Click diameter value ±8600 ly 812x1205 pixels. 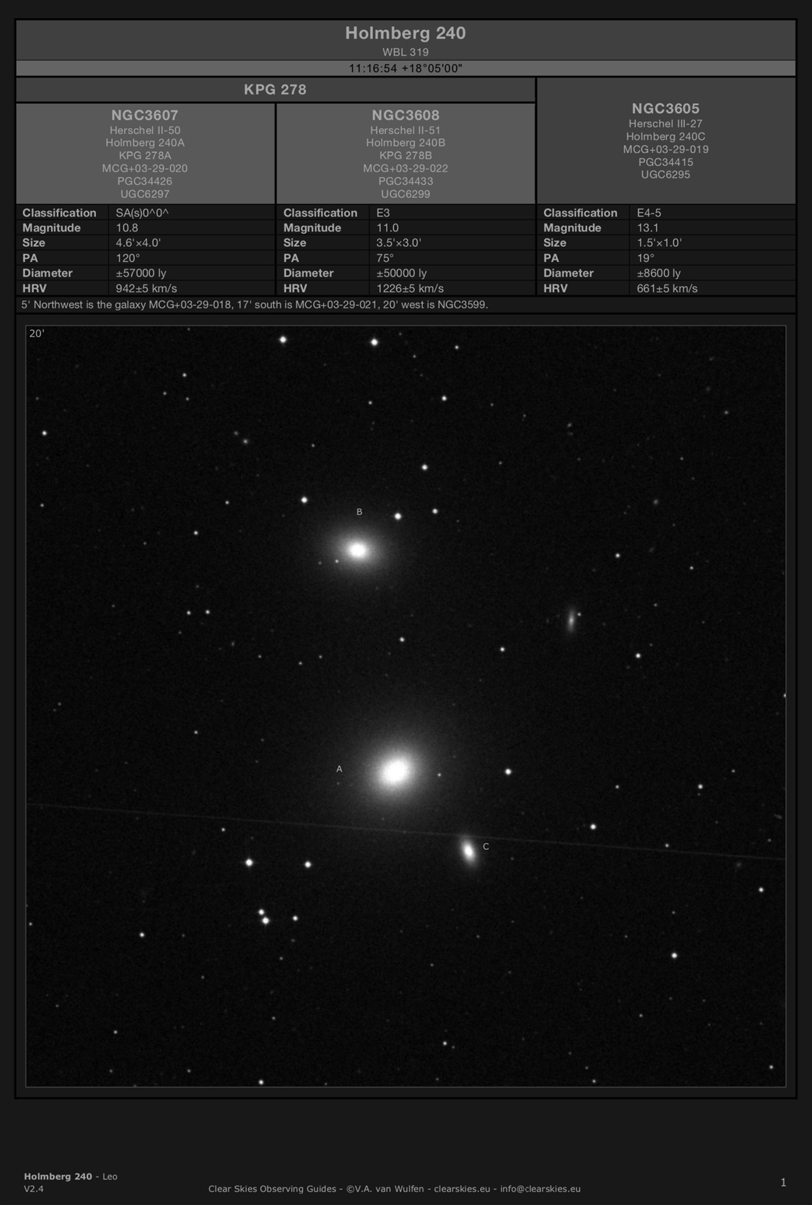[659, 273]
